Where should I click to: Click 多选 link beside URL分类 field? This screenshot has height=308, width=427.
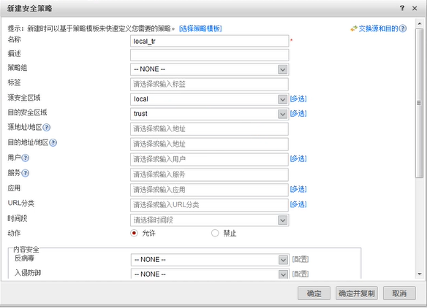[x=298, y=204]
